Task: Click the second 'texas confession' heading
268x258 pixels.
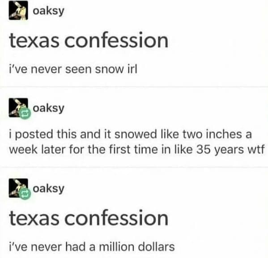Action: (89, 218)
